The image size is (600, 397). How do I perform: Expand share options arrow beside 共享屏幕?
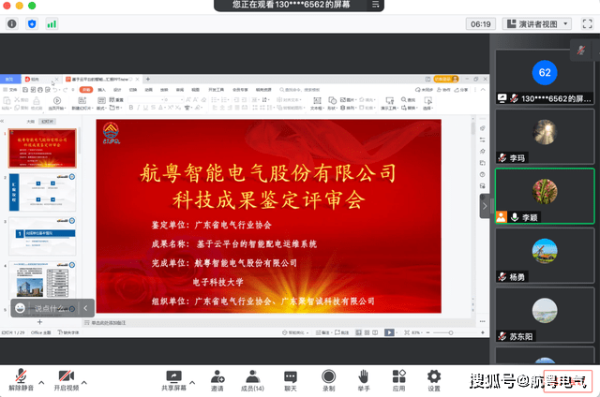(x=192, y=382)
